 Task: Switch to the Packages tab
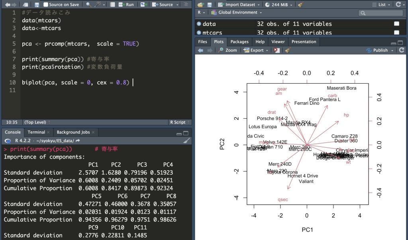[239, 41]
